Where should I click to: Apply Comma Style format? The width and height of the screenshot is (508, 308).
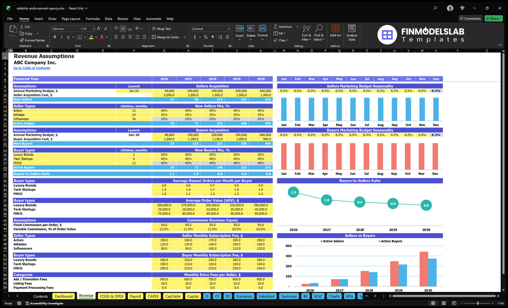coord(212,37)
